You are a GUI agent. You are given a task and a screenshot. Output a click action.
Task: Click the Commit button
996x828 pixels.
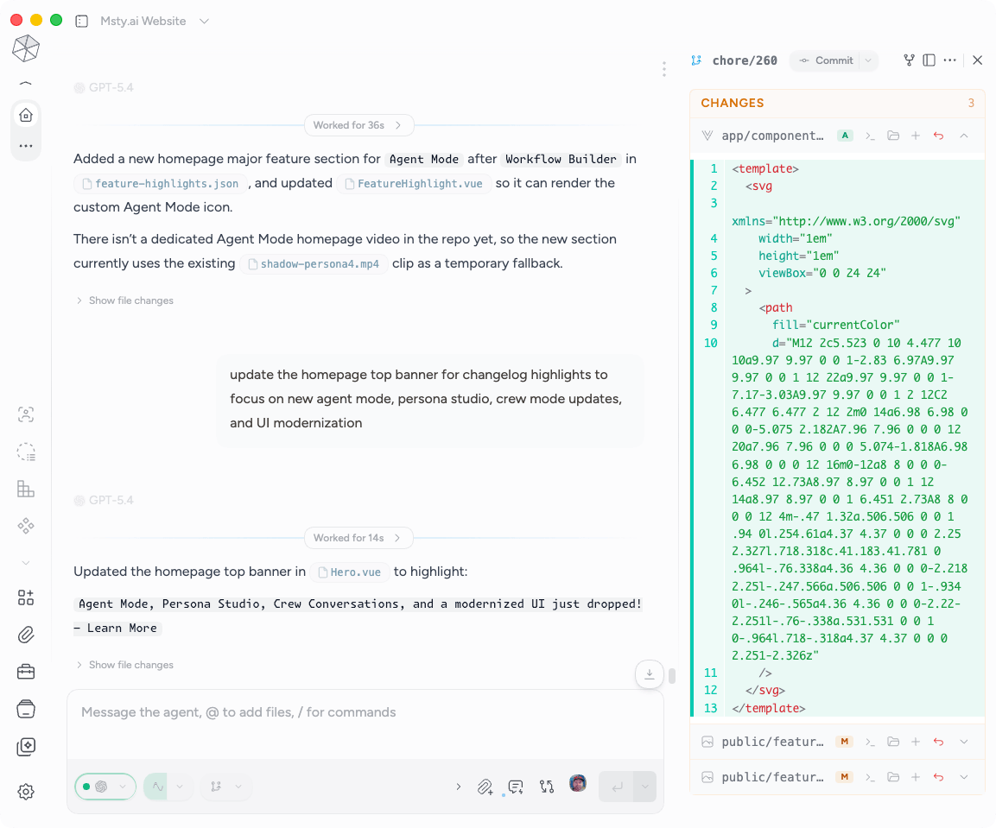coord(826,60)
